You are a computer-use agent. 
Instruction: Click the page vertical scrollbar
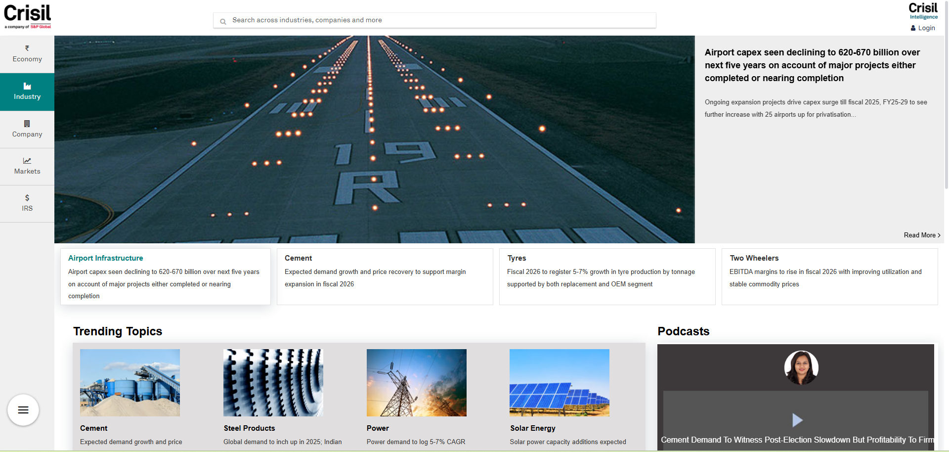946,99
